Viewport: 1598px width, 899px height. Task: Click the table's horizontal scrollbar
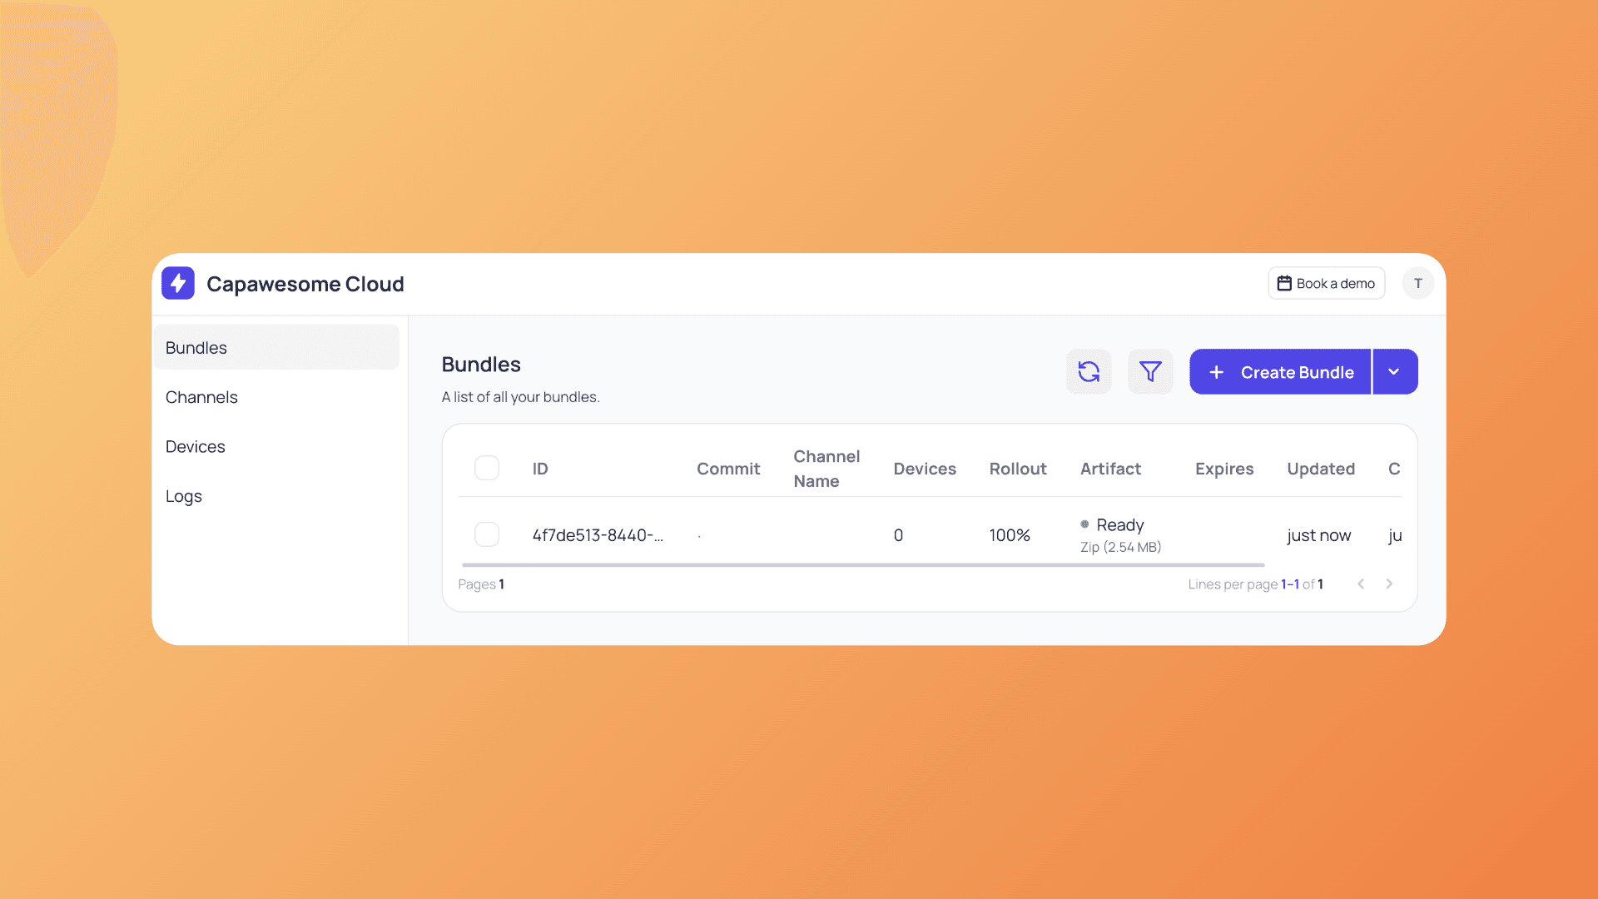coord(861,565)
